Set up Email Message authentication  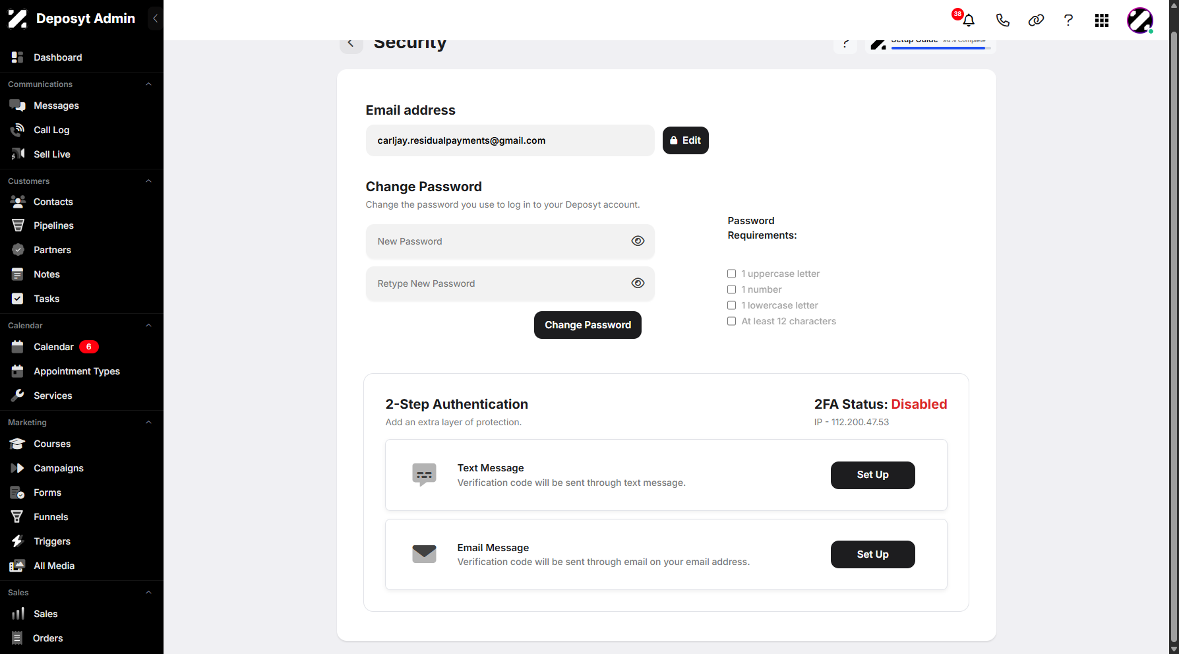coord(872,554)
